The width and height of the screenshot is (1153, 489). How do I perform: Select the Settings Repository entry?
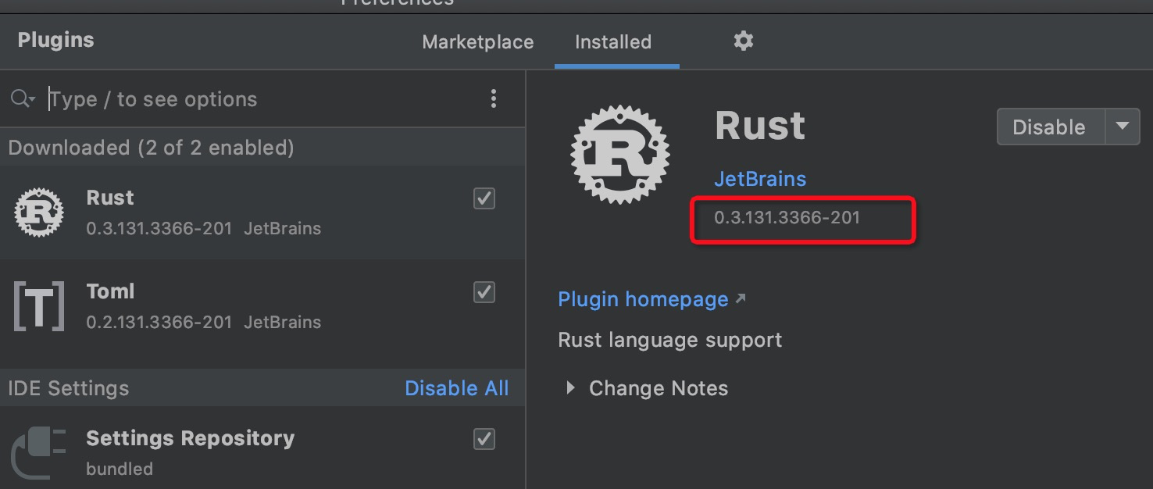coord(262,448)
